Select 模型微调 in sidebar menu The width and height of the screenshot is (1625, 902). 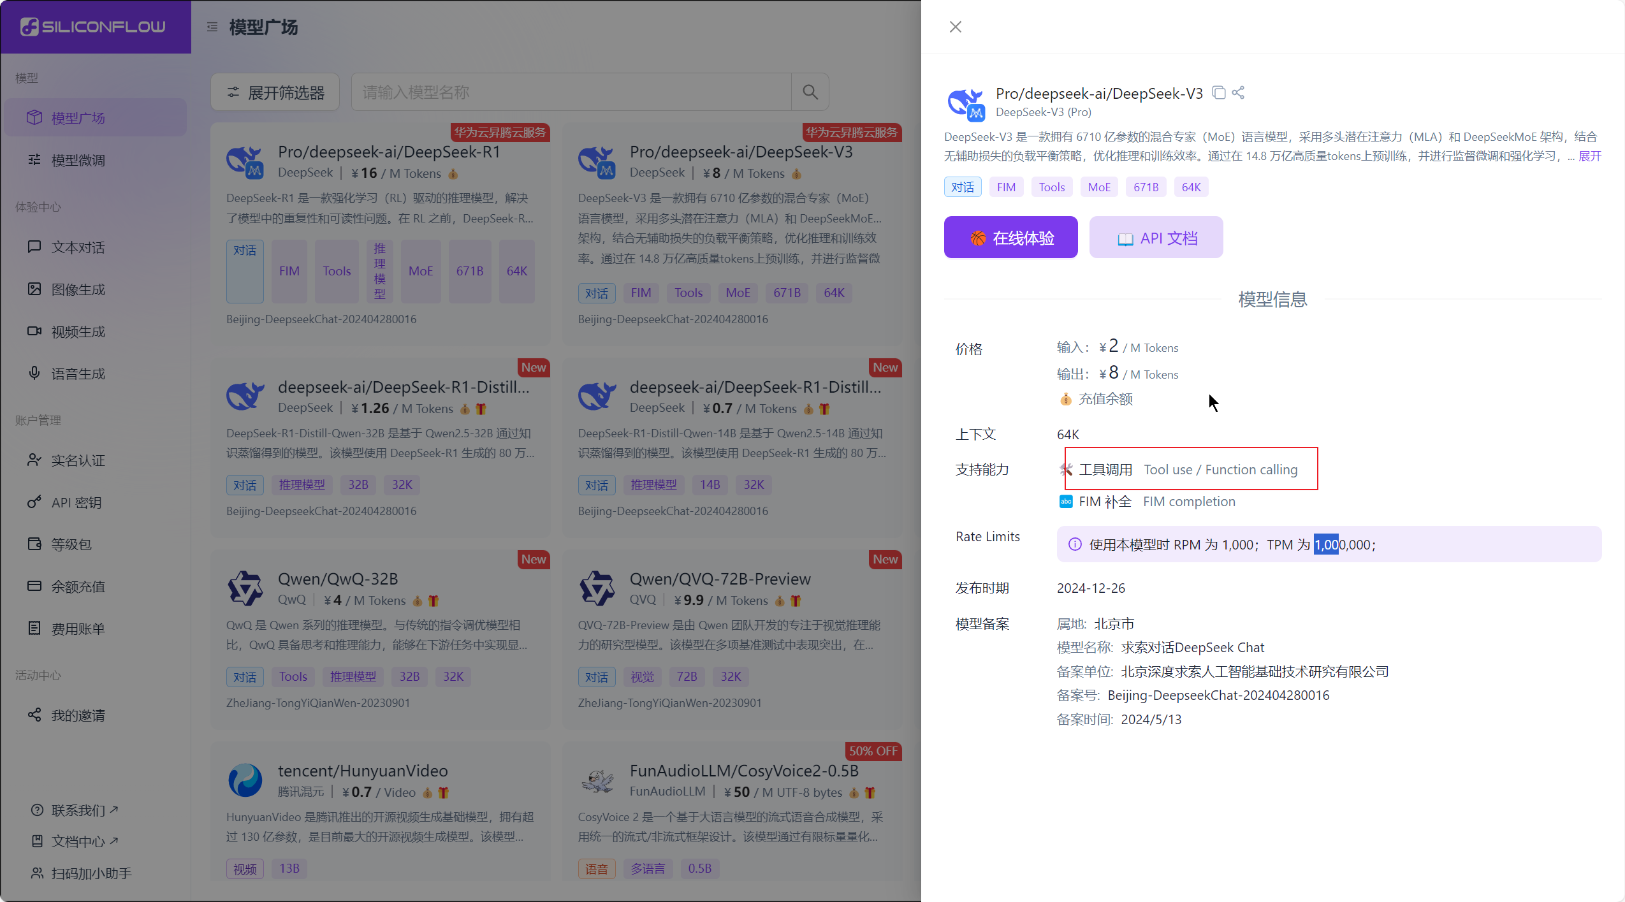(78, 160)
